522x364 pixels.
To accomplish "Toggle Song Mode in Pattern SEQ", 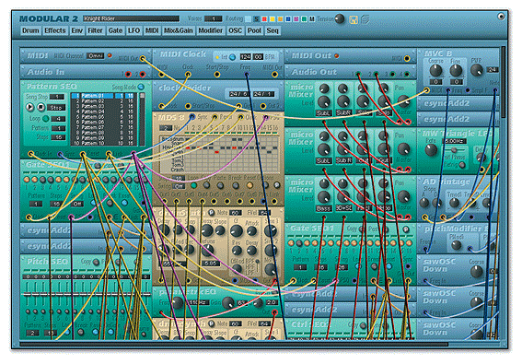I will 141,87.
